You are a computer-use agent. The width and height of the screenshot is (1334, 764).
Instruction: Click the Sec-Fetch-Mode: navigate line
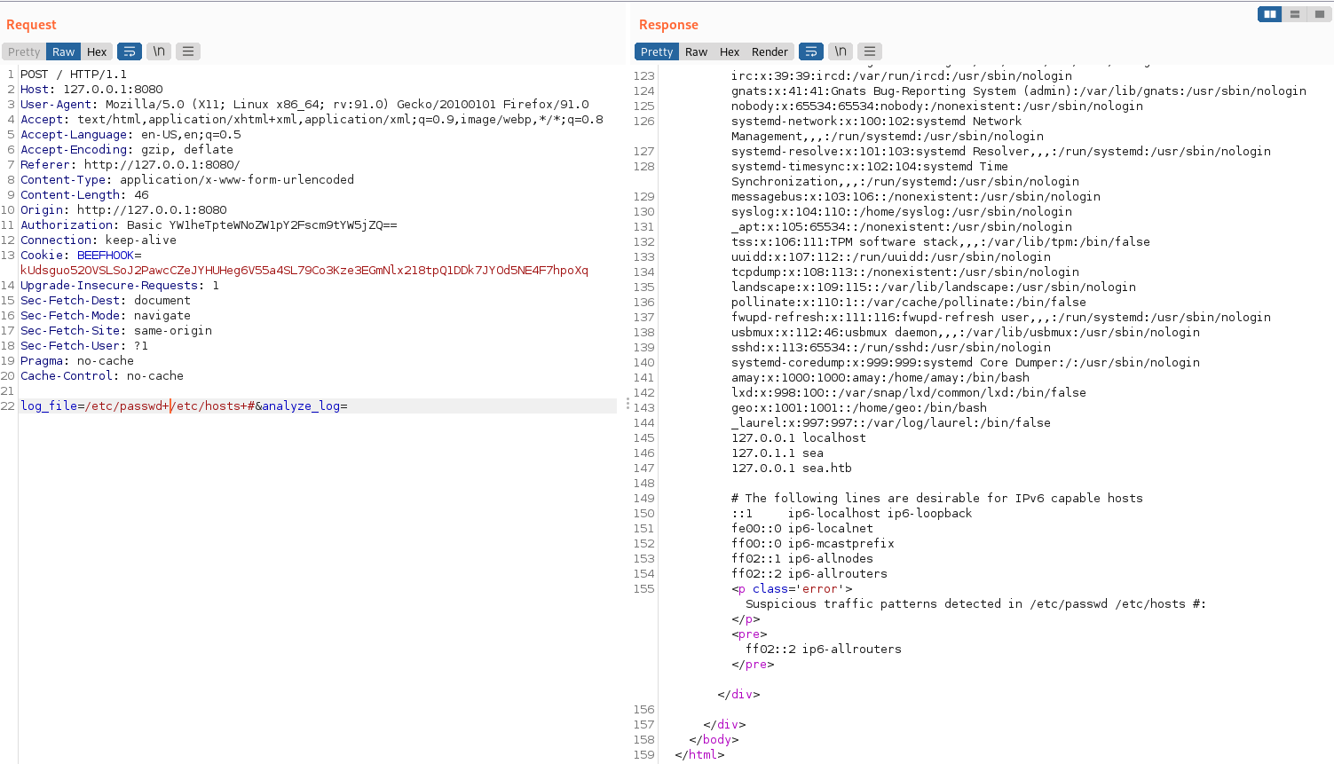tap(106, 316)
